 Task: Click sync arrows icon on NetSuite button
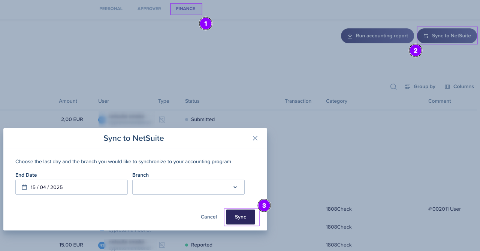point(426,36)
